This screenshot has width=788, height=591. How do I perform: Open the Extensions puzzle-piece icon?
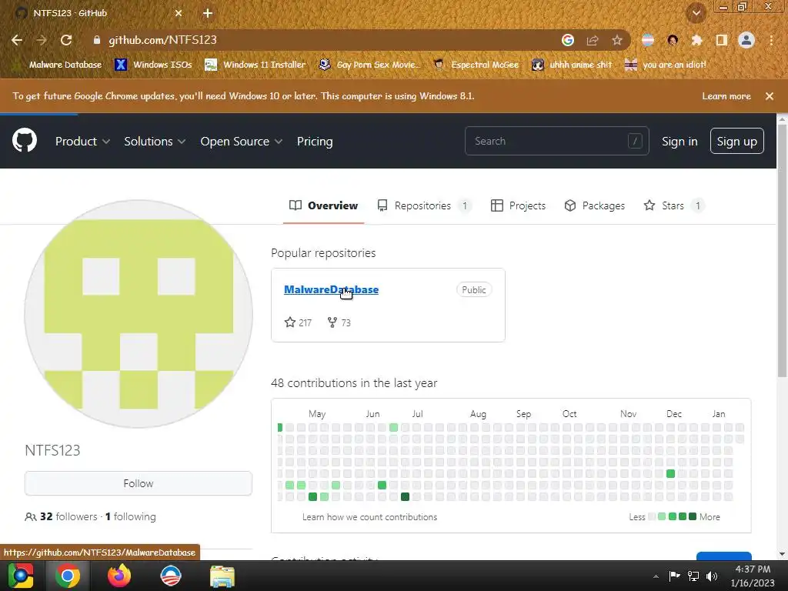coord(696,40)
